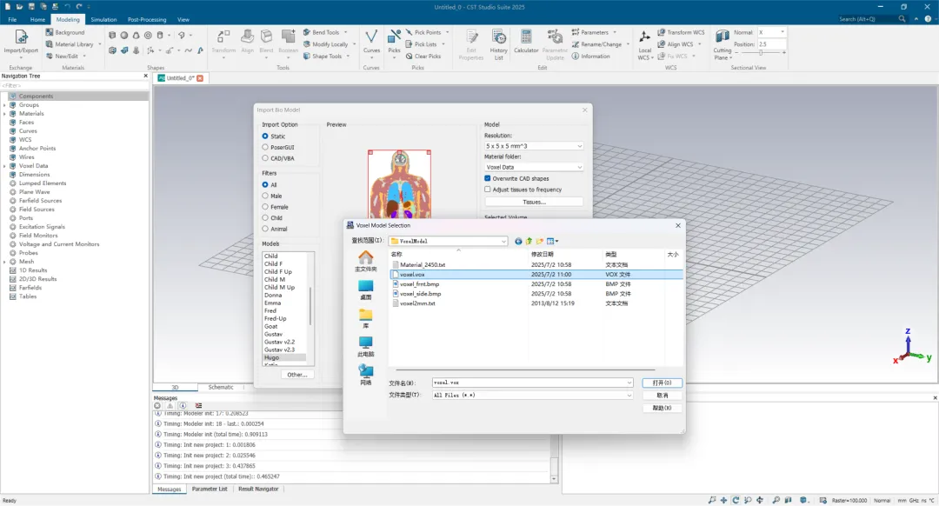Open the Calculator tool
Viewport: 939px width, 506px height.
click(526, 42)
